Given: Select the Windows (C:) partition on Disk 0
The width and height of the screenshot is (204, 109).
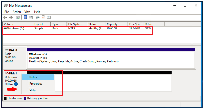Looking at the screenshot, I should click(111, 59).
